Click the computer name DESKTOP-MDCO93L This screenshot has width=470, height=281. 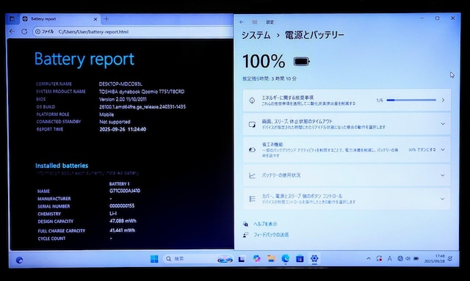point(120,84)
